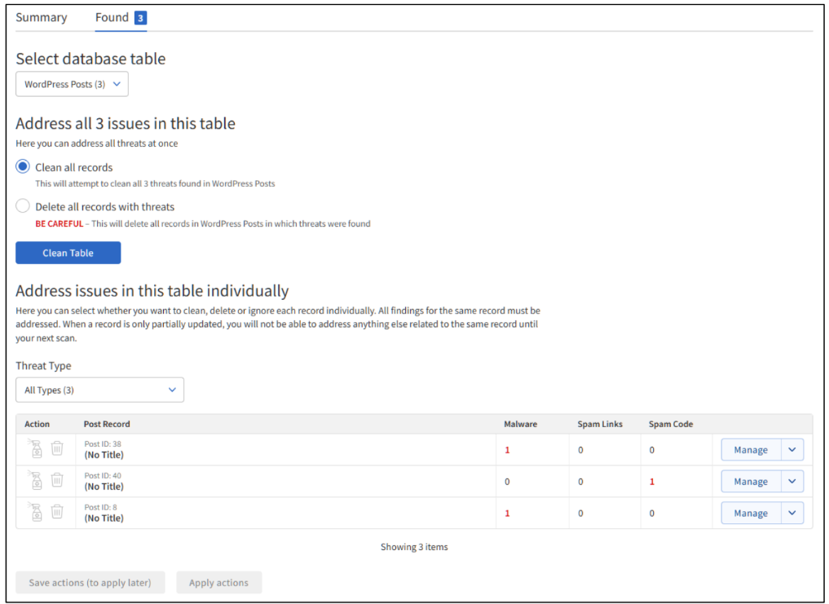Open the Found tab
Viewport: 829px width, 604px height.
[x=110, y=16]
